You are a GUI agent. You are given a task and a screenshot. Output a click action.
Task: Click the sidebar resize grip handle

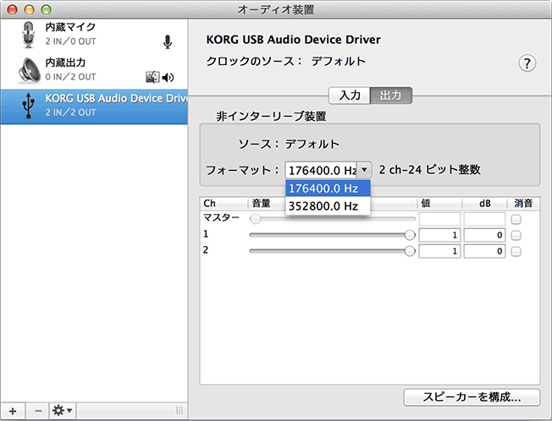point(179,411)
